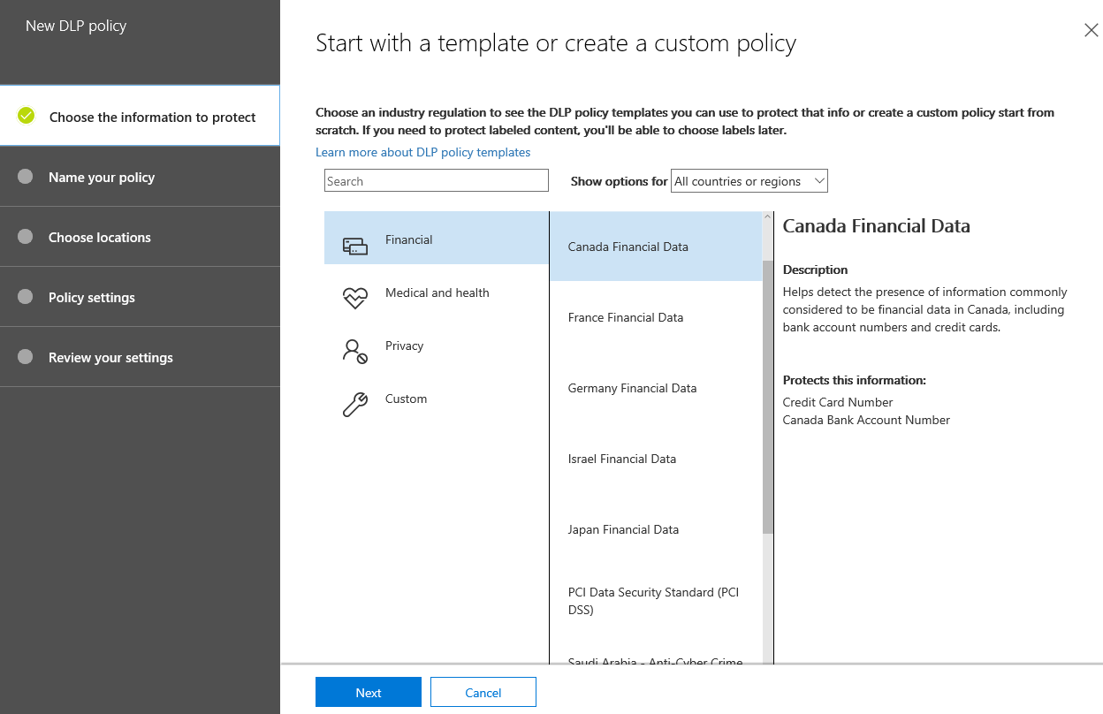Go to Choose the information to protect step

[x=150, y=116]
